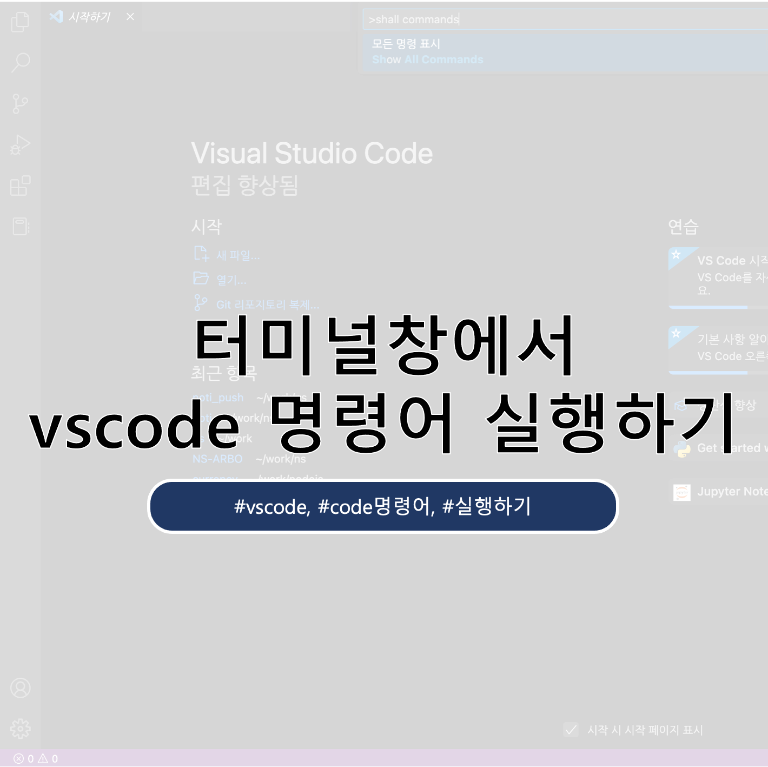768x767 pixels.
Task: Click the star badge on VS Code 시작 card
Action: [676, 254]
